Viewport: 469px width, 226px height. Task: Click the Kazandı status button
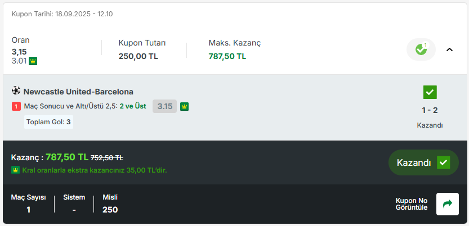[423, 162]
